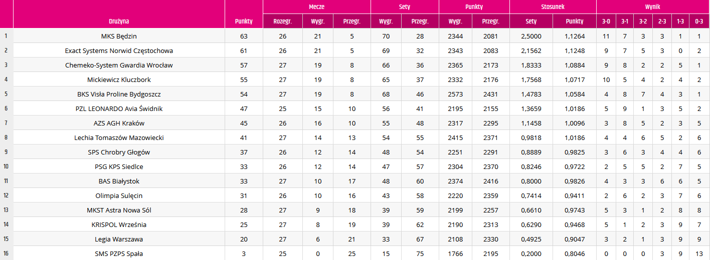Click the Drużyna column header
This screenshot has width=710, height=260.
pyautogui.click(x=119, y=21)
